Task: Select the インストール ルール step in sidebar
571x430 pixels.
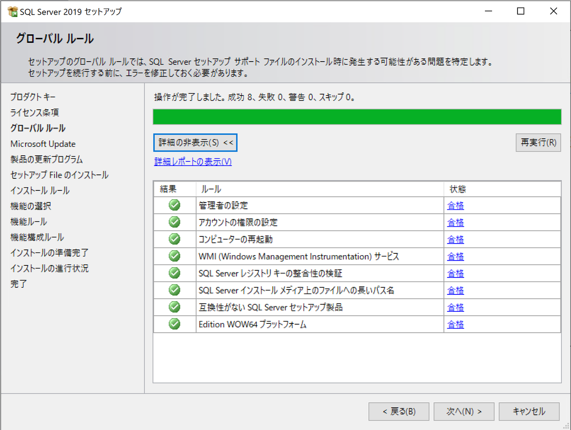Action: click(40, 190)
